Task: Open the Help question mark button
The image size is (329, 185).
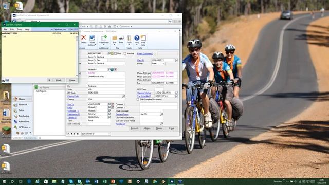Action: (137, 40)
